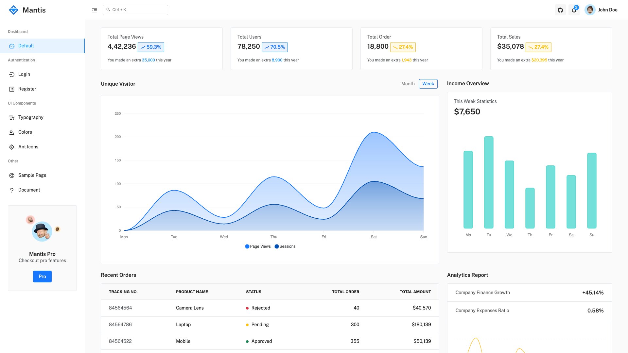This screenshot has width=628, height=353.
Task: Open the GitHub repository icon
Action: tap(560, 10)
